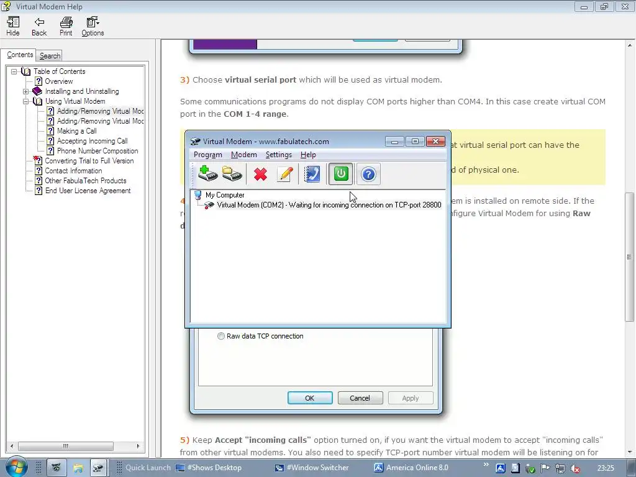Click the raccoon icon in the taskbar
Image resolution: width=636 pixels, height=477 pixels.
click(57, 468)
